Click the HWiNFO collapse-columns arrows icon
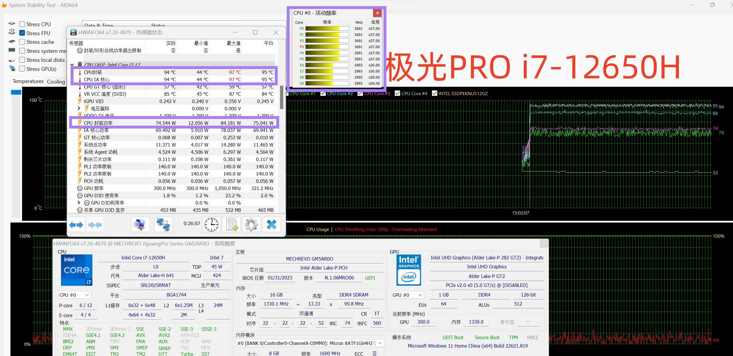This screenshot has width=733, height=356. (95, 225)
